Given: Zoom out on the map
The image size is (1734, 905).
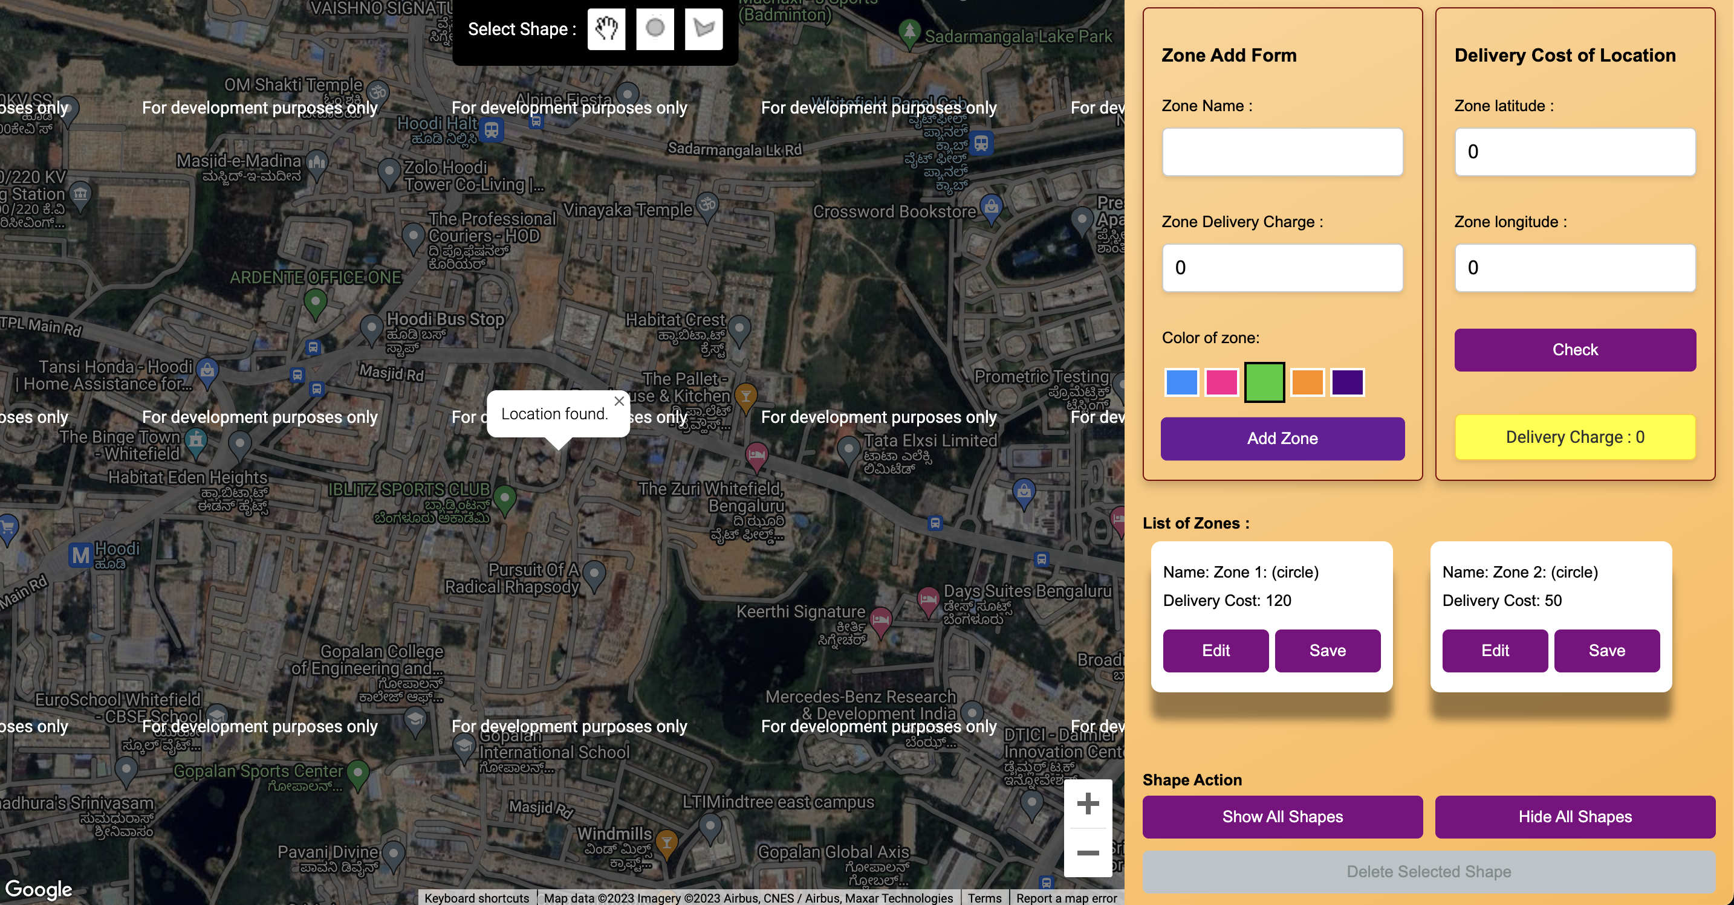Looking at the screenshot, I should tap(1088, 852).
